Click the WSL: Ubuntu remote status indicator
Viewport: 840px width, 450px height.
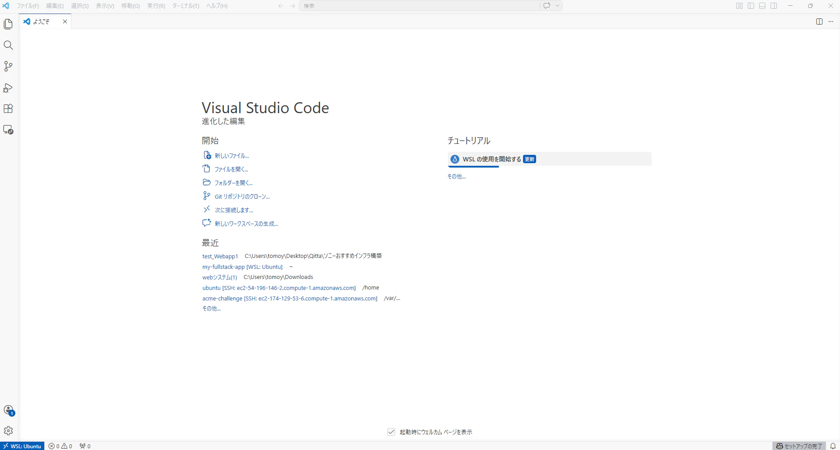[22, 446]
